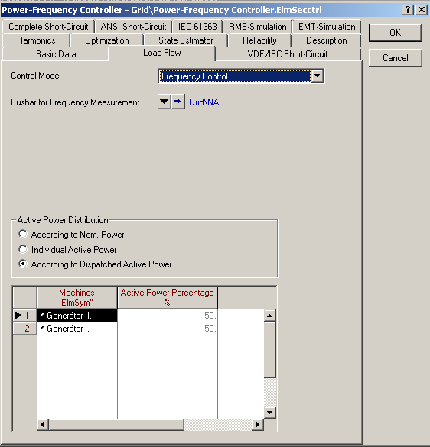This screenshot has height=447, width=430.
Task: Open the Grid\NAF busbar link
Action: [x=206, y=102]
